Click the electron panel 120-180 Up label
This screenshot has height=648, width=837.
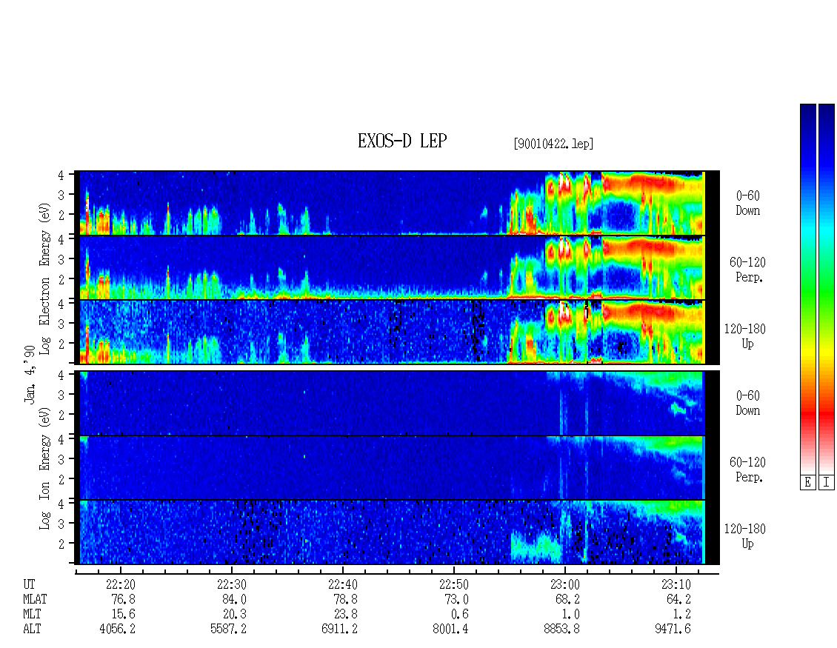point(744,336)
